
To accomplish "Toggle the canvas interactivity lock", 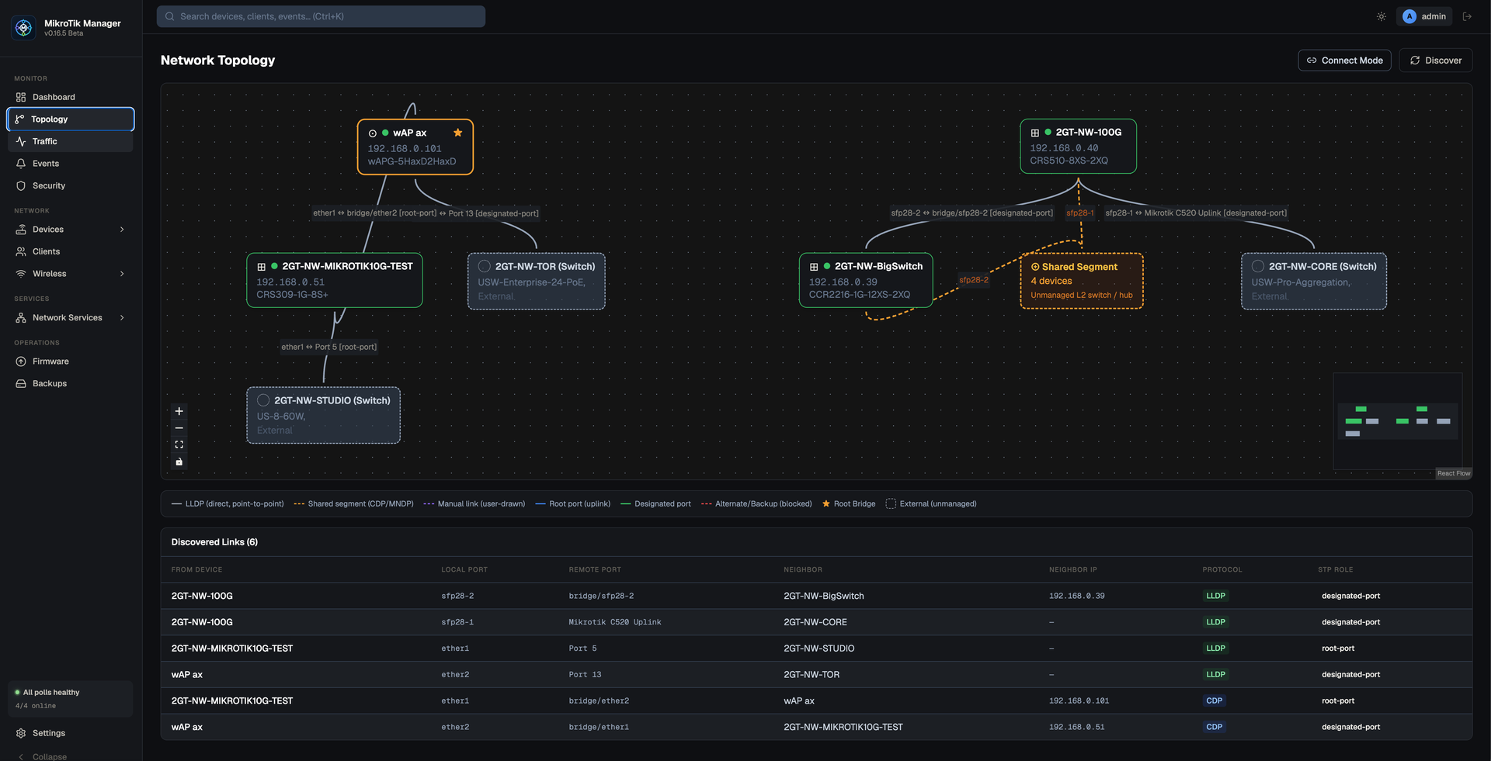I will click(179, 462).
